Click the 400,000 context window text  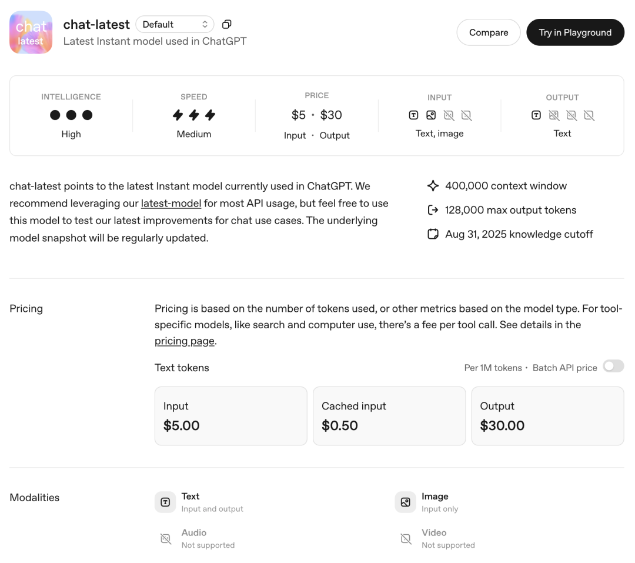[506, 186]
